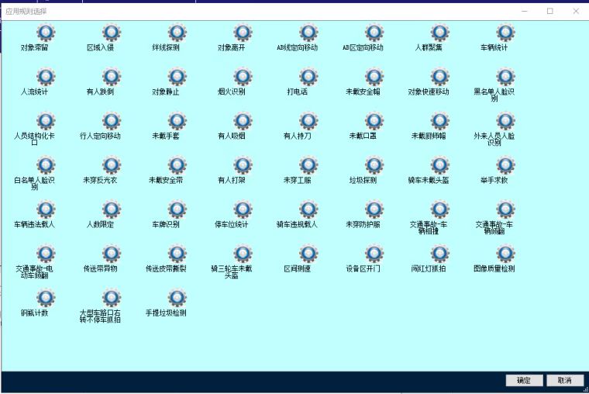Pick the 有人跌倒 rule icon
The height and width of the screenshot is (394, 589).
tap(112, 77)
